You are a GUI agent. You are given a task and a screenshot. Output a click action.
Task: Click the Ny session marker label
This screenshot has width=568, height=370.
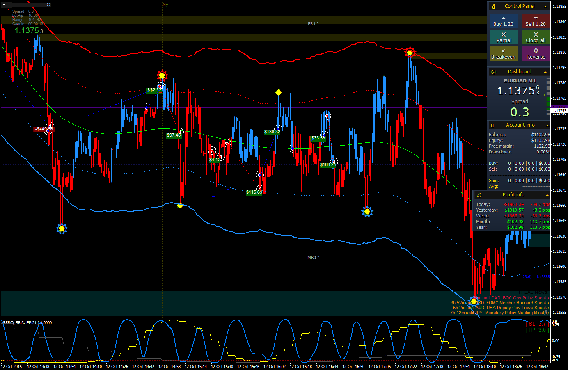(165, 5)
